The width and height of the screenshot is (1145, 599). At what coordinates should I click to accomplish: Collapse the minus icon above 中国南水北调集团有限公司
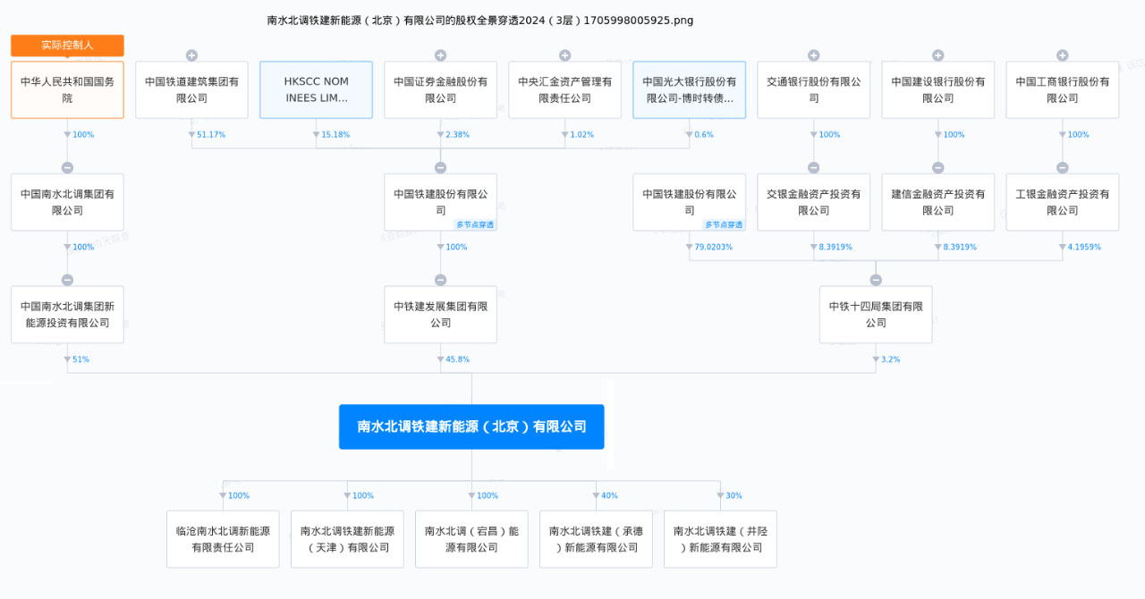point(67,168)
